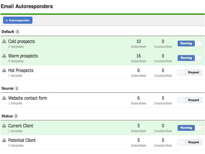Viewport: 205px width, 154px height.
Task: Click the Status group header
Action: (7, 116)
